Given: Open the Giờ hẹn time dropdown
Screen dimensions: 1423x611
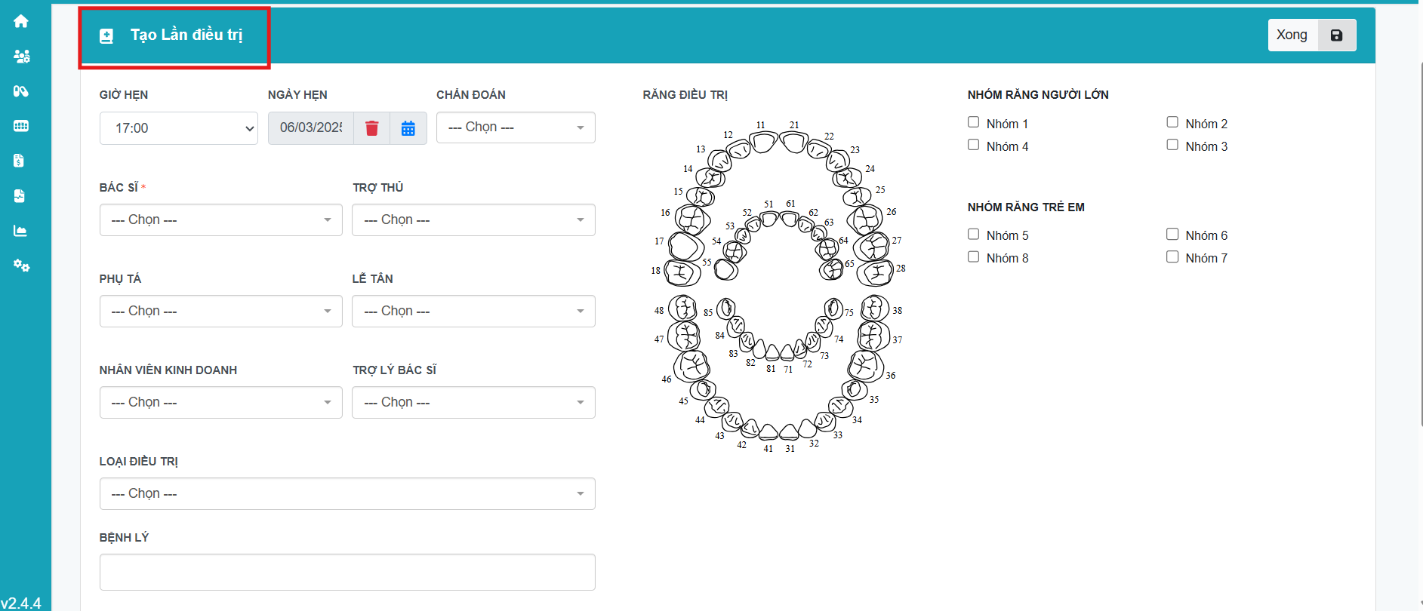Looking at the screenshot, I should pos(179,128).
